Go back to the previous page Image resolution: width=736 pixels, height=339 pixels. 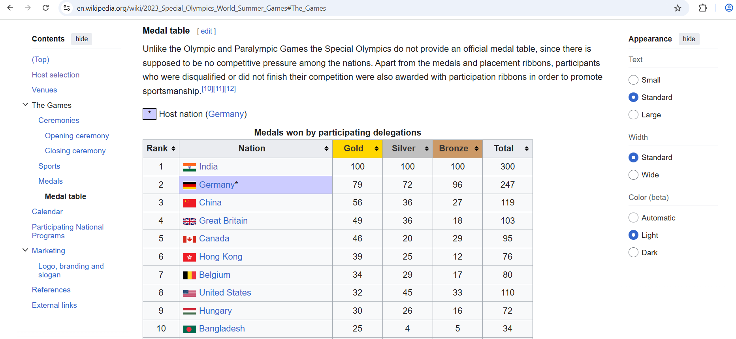coord(10,8)
